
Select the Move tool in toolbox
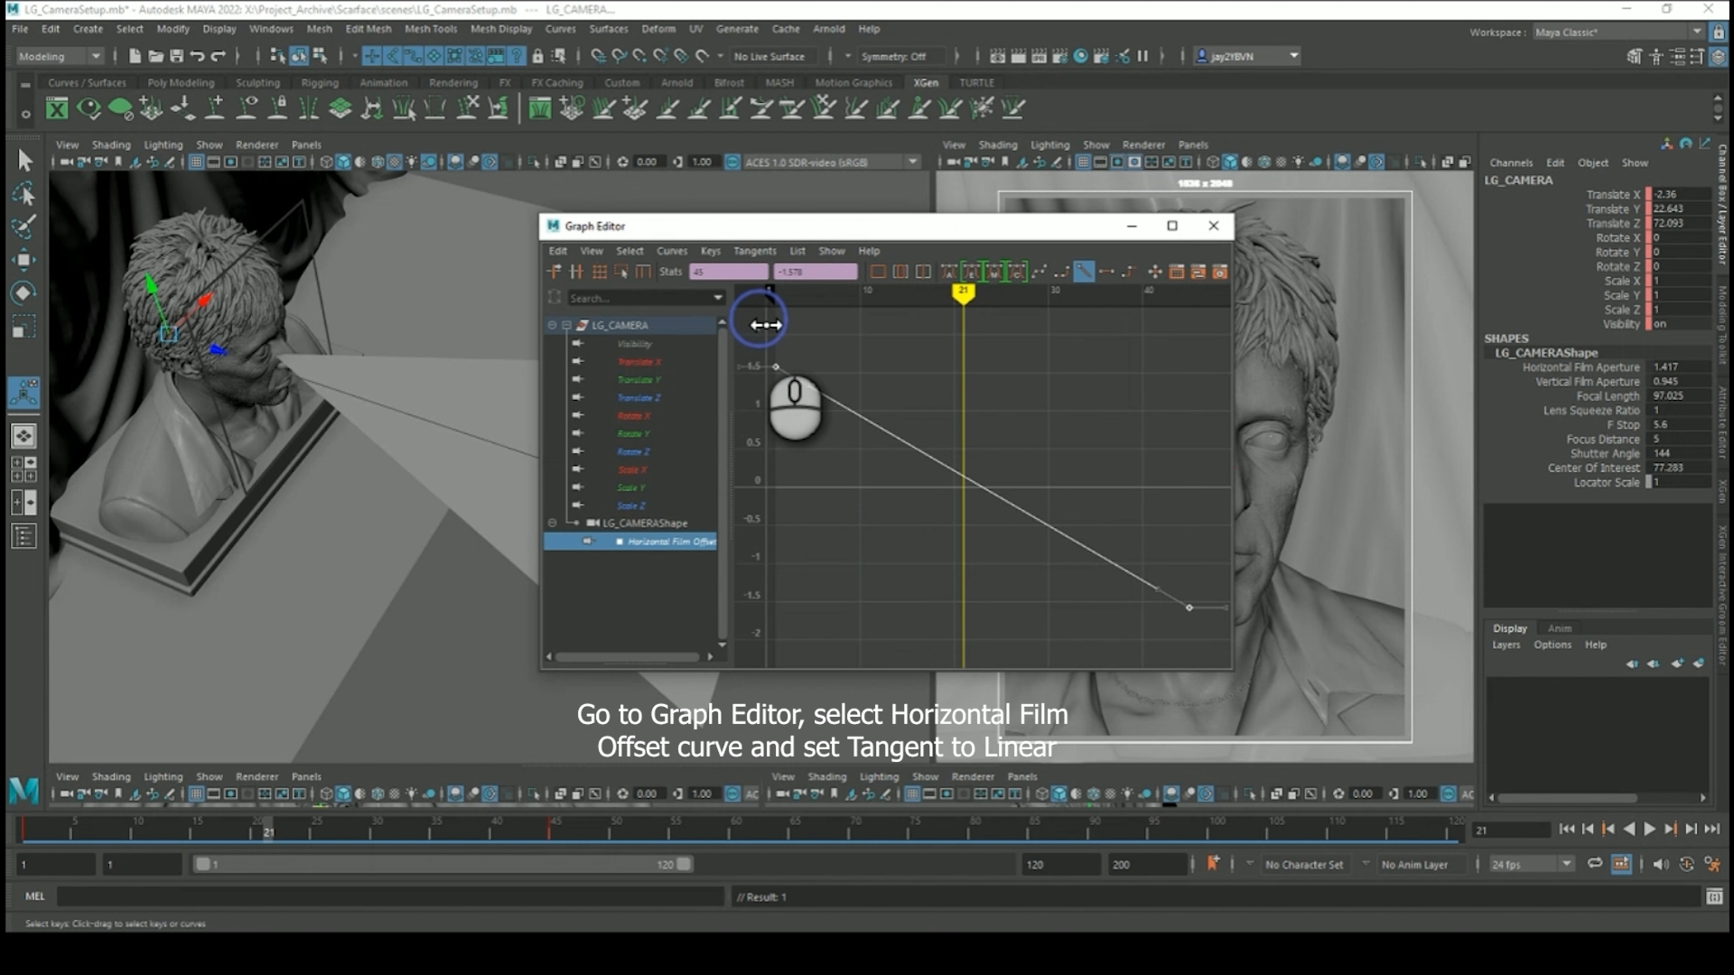(23, 260)
